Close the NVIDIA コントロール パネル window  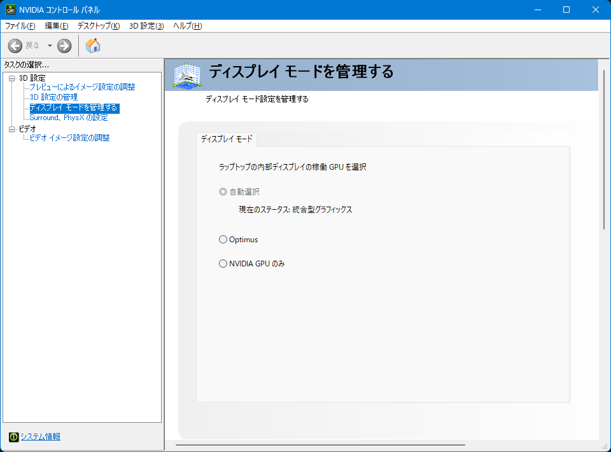coord(596,10)
